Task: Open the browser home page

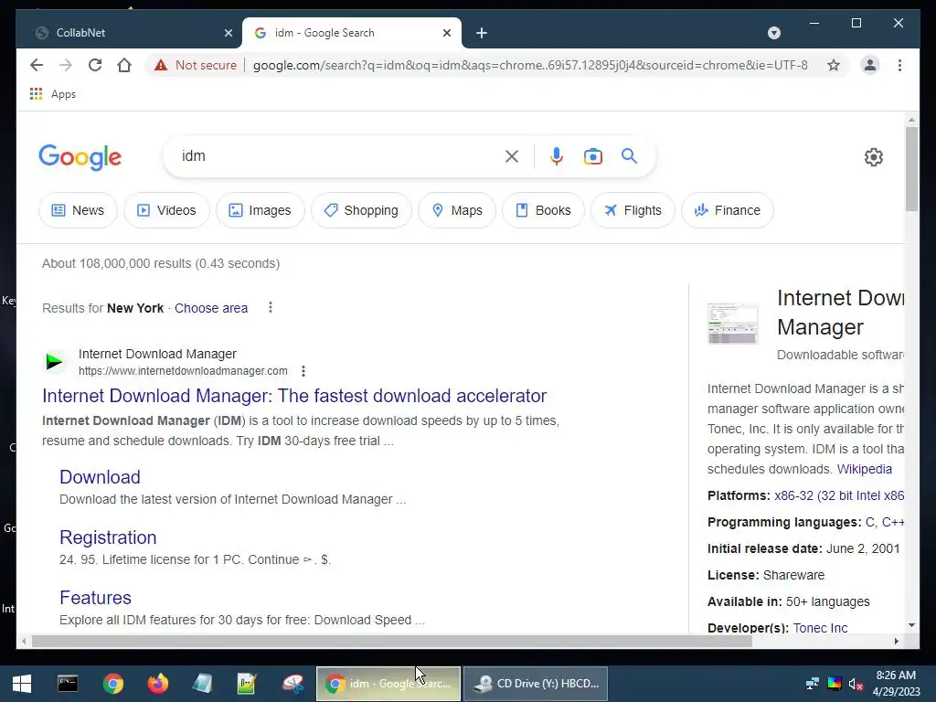Action: point(124,65)
